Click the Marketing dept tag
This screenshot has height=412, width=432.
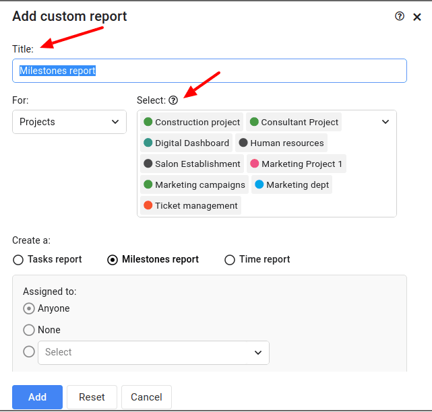(292, 184)
